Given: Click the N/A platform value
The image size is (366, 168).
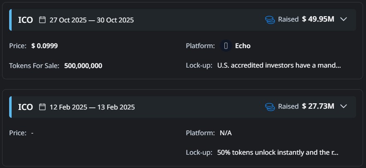Looking at the screenshot, I should 226,133.
